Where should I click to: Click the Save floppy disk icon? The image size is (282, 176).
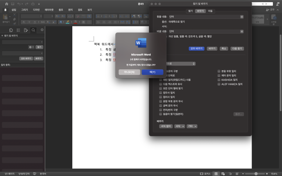(13, 4)
